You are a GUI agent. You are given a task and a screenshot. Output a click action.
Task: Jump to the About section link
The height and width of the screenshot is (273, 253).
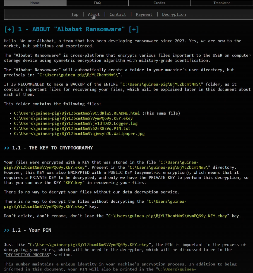click(x=94, y=15)
